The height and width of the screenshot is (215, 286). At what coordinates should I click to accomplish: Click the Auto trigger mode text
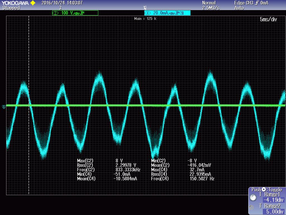239,8
